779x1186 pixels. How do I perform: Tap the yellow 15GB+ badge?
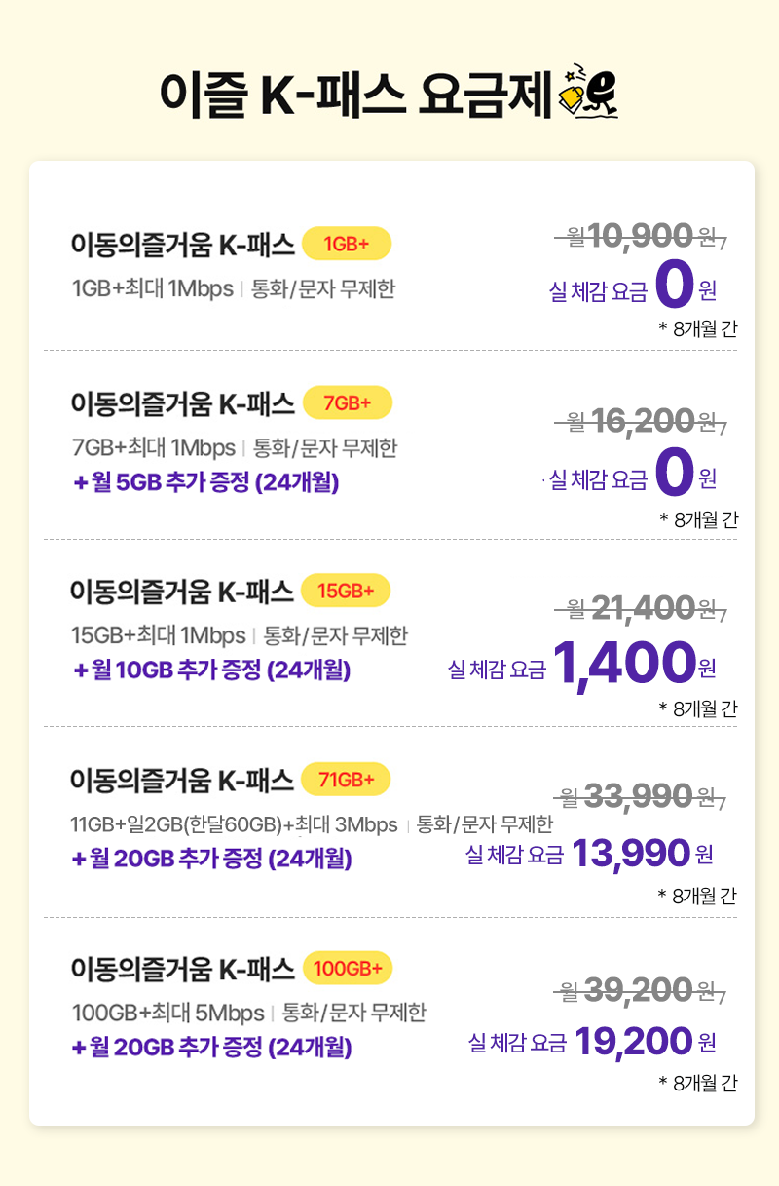coord(346,590)
